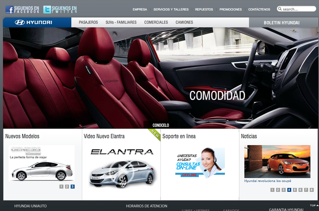Expand the COMERCIALES menu
The width and height of the screenshot is (319, 211).
click(156, 22)
